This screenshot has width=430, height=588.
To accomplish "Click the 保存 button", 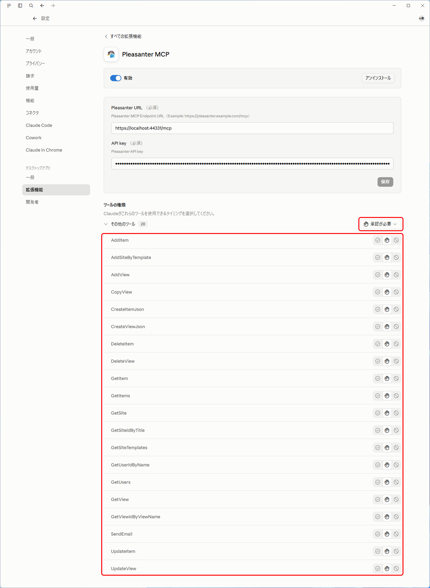I will pyautogui.click(x=385, y=182).
